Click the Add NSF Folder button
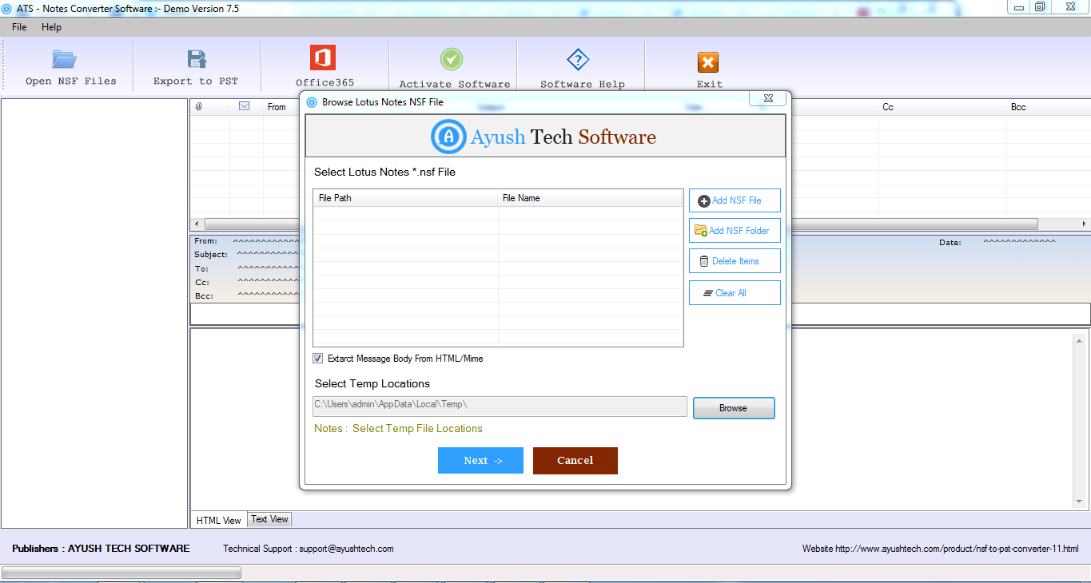This screenshot has height=583, width=1091. [735, 231]
